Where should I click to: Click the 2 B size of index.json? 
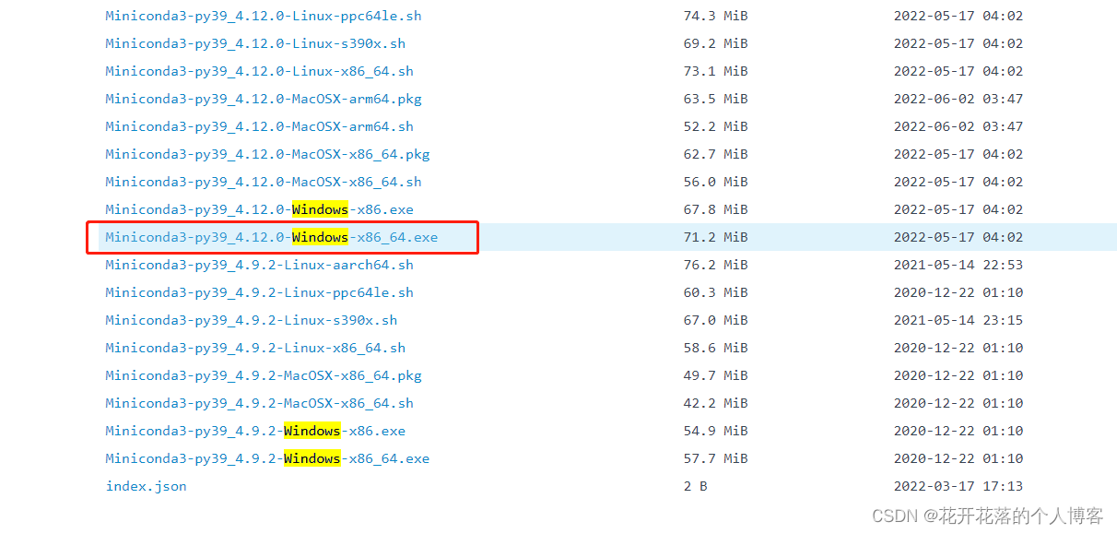pos(695,486)
